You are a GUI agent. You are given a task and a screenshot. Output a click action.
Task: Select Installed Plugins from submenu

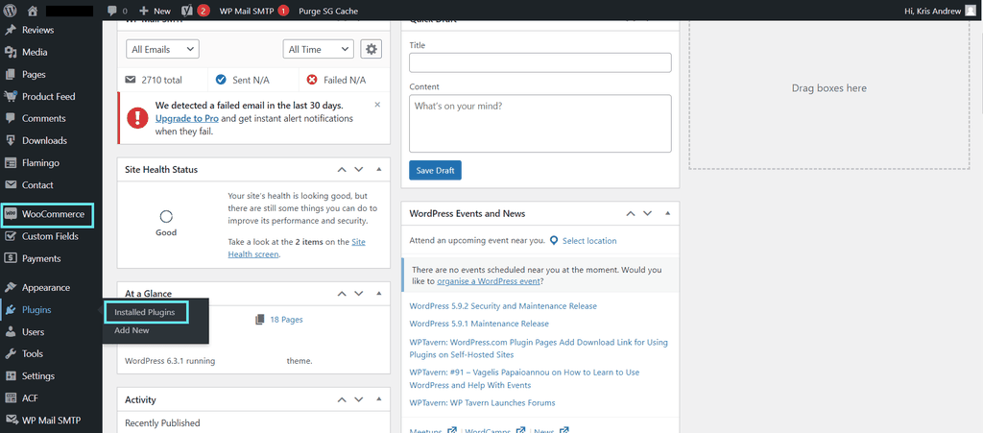point(145,312)
